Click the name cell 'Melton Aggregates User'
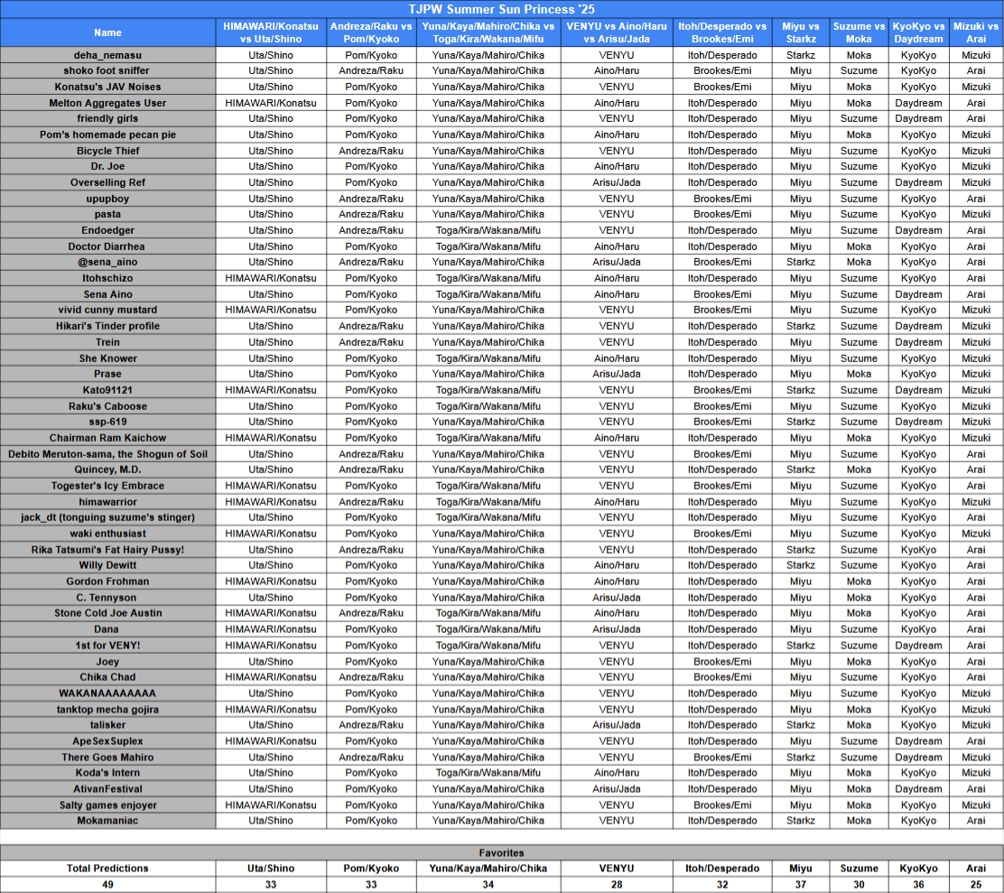1004x893 pixels. pyautogui.click(x=107, y=102)
